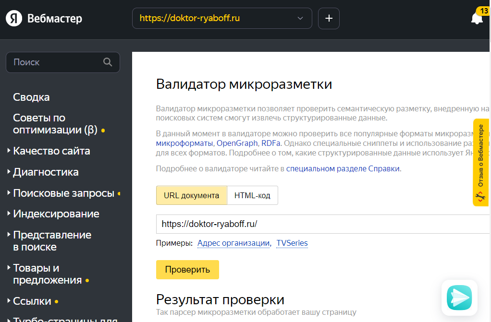This screenshot has height=322, width=491.
Task: Follow the OpenGraph link
Action: pyautogui.click(x=237, y=143)
